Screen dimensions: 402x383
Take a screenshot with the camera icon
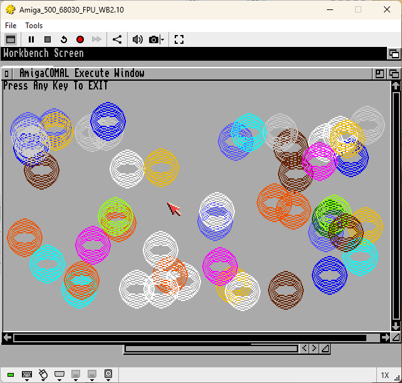[153, 39]
